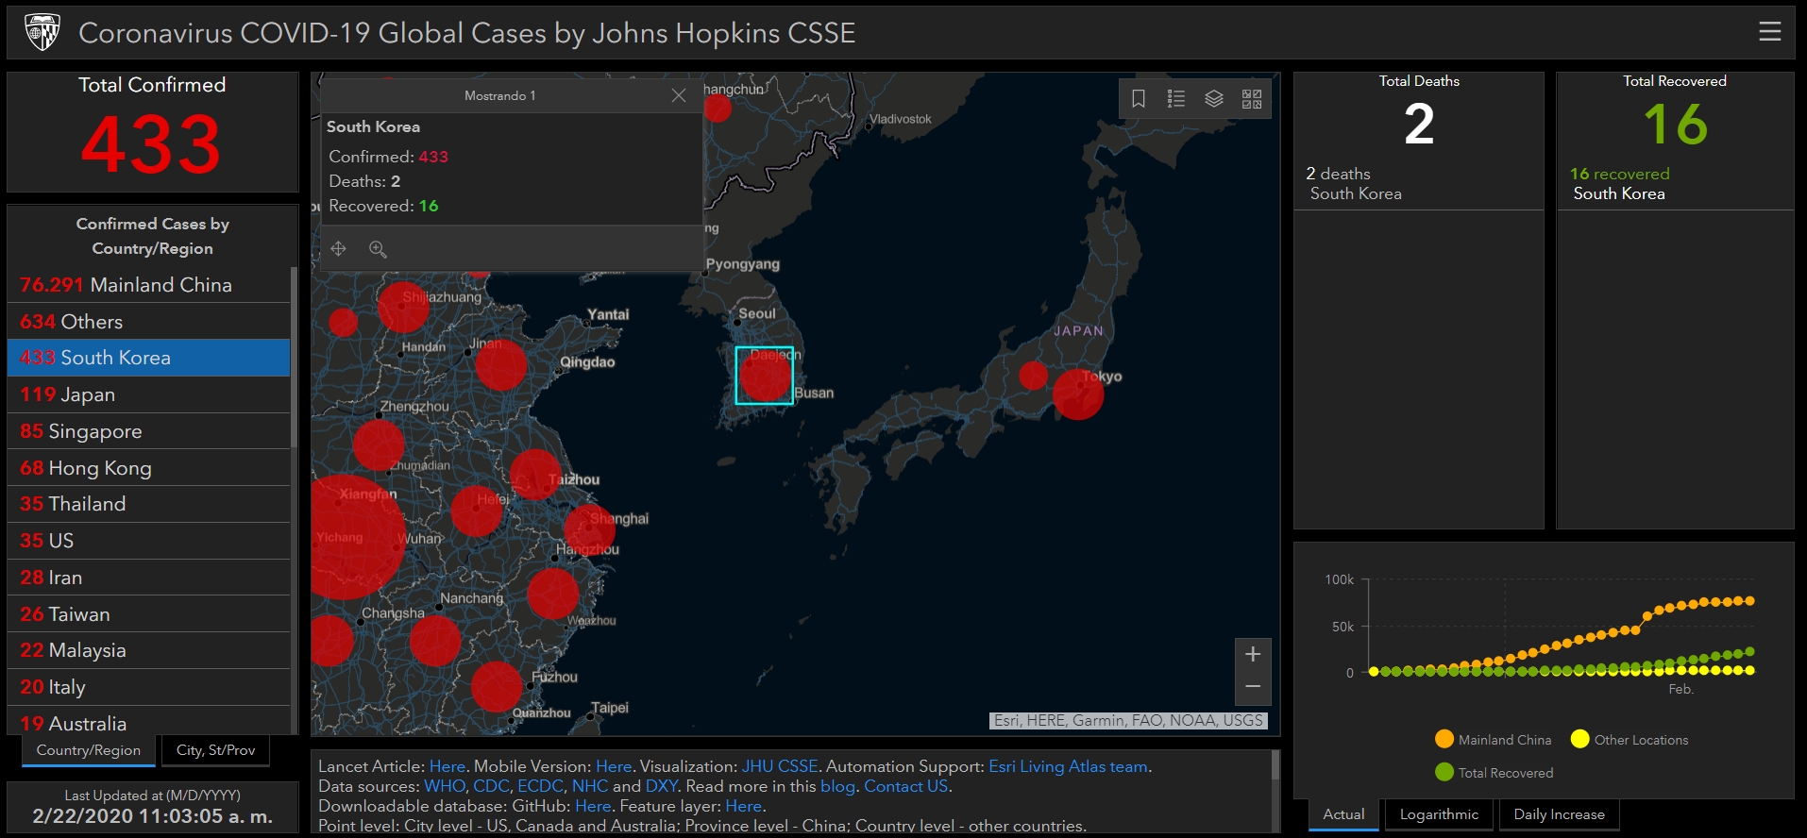Click the Shijiazhuang red circle marker
The image size is (1807, 838).
tap(403, 307)
